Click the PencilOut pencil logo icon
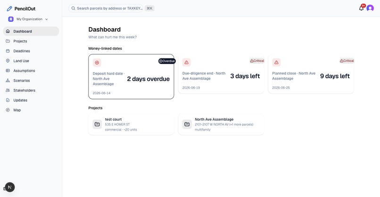 (x=9, y=9)
